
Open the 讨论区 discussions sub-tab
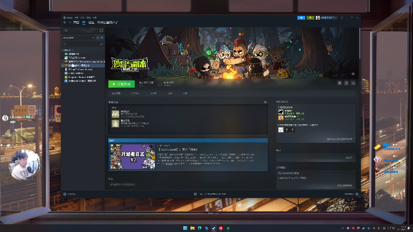(x=154, y=93)
